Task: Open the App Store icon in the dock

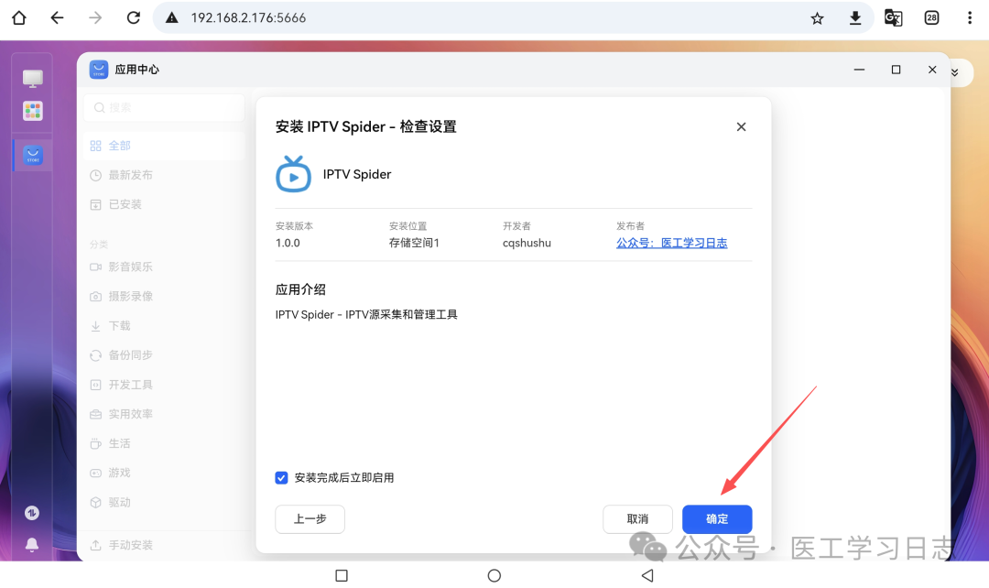Action: point(32,154)
